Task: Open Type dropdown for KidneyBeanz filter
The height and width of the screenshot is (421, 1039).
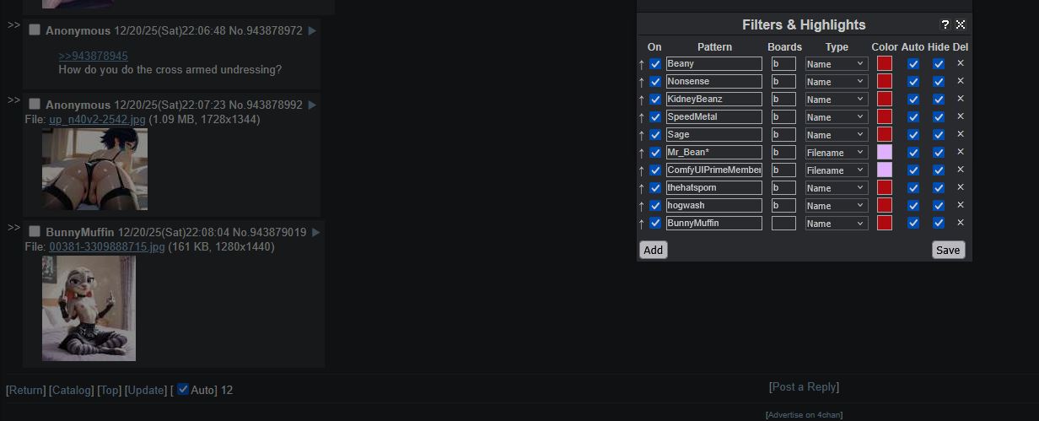Action: click(837, 100)
